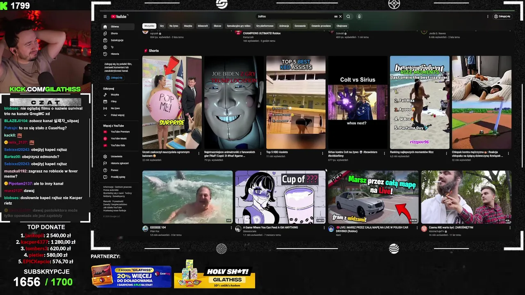Select the Animacja filter chip

(284, 26)
